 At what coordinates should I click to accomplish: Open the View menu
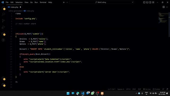tap(26, 2)
